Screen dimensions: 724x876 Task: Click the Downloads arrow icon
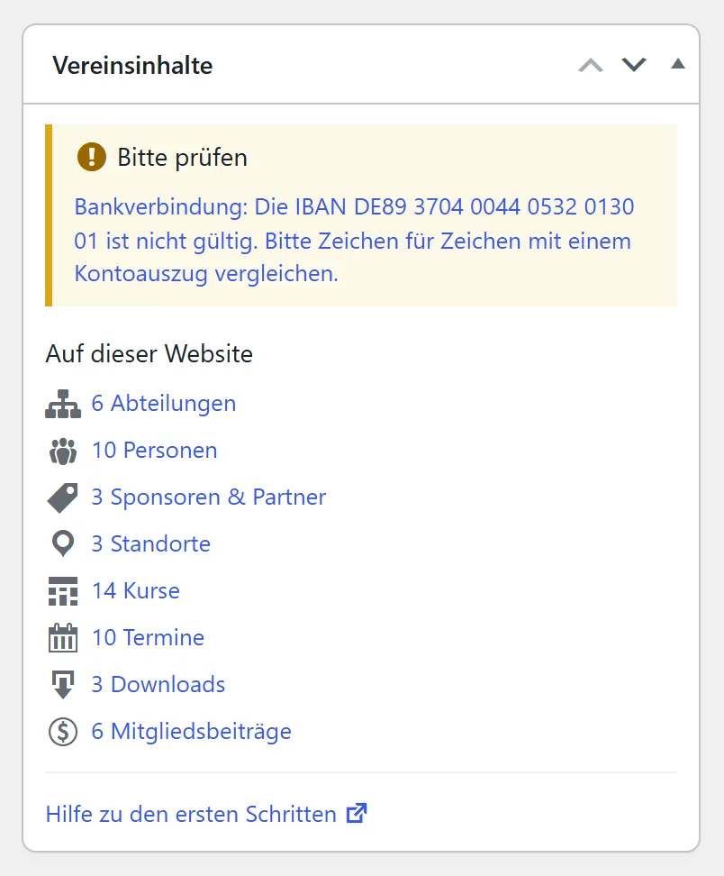pyautogui.click(x=62, y=685)
